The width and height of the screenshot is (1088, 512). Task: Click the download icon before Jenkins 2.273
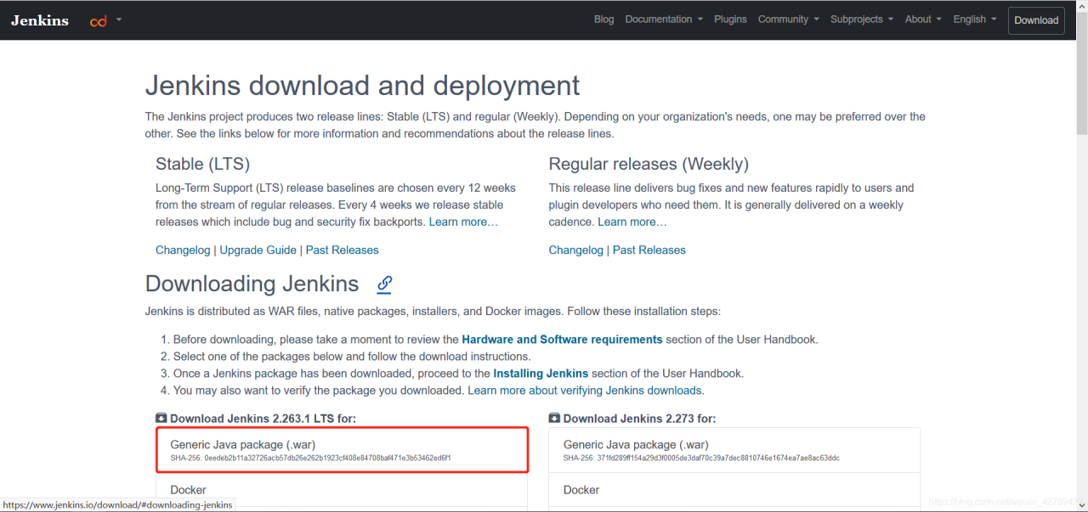coord(554,418)
